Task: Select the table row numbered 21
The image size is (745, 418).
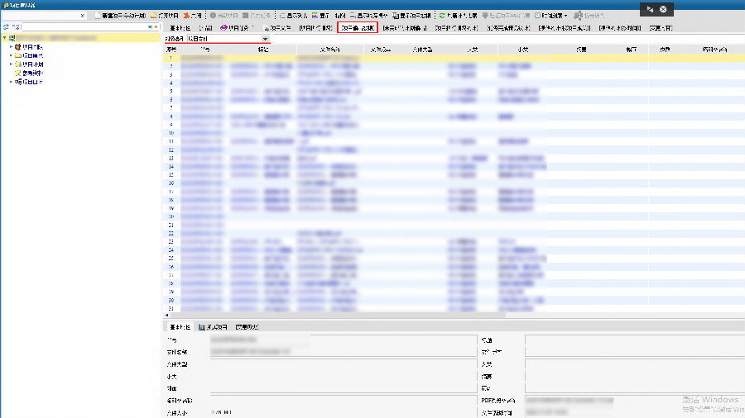Action: point(454,226)
